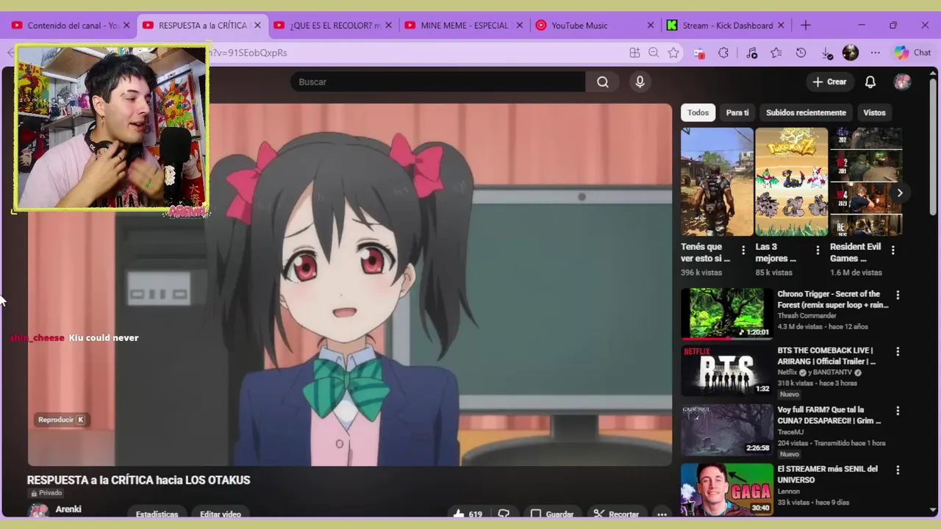The image size is (941, 529).
Task: Open the browser favorites list icon
Action: tap(776, 53)
